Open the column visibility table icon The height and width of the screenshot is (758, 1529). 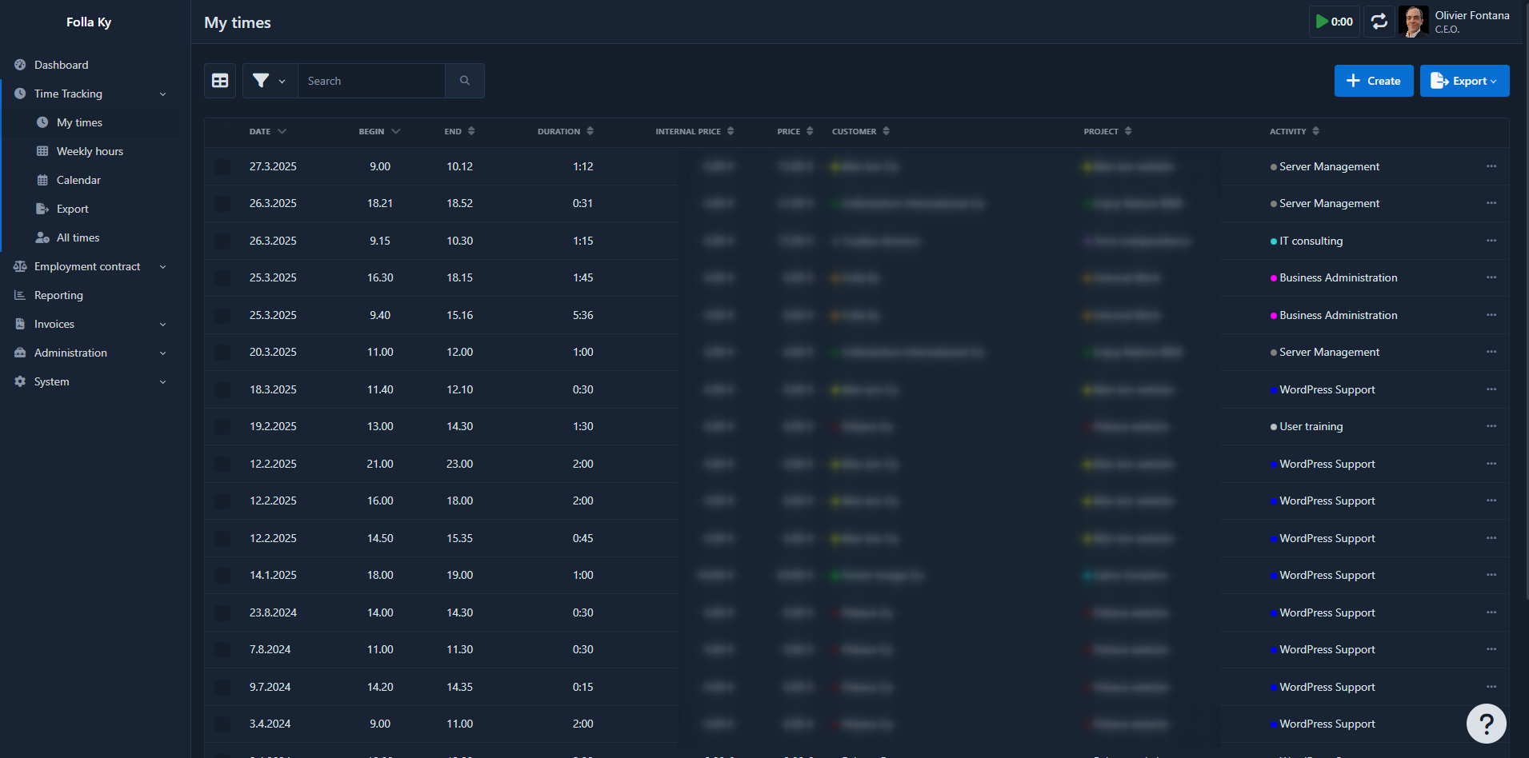click(220, 81)
